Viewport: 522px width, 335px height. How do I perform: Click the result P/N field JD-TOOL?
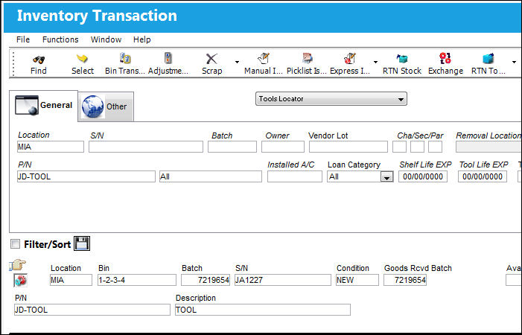coord(92,310)
